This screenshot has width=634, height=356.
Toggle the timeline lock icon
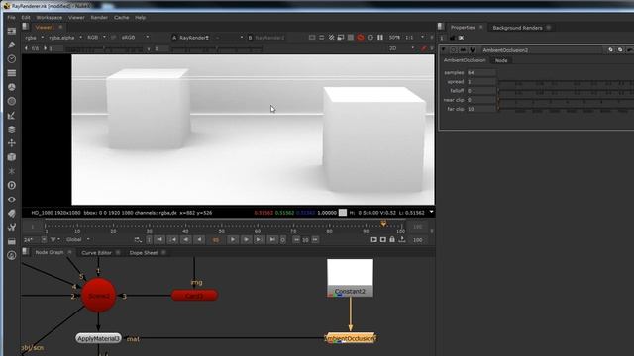click(x=392, y=239)
